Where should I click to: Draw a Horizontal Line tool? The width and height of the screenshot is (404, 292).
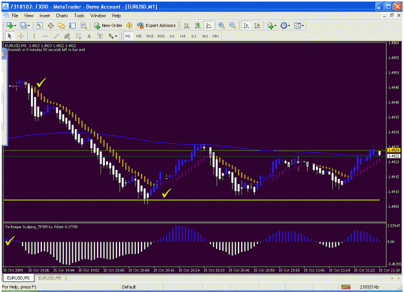(45, 36)
